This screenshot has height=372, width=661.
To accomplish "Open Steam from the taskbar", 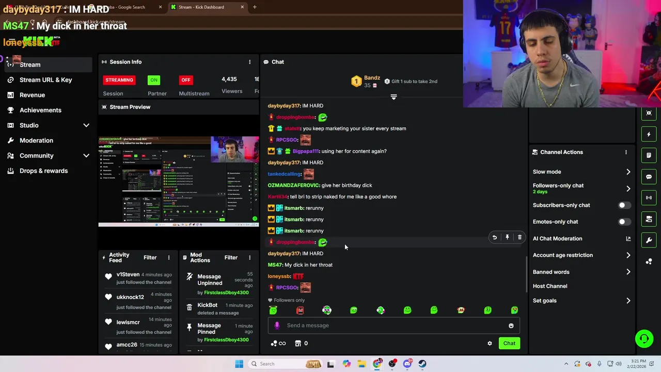I will pos(422,364).
